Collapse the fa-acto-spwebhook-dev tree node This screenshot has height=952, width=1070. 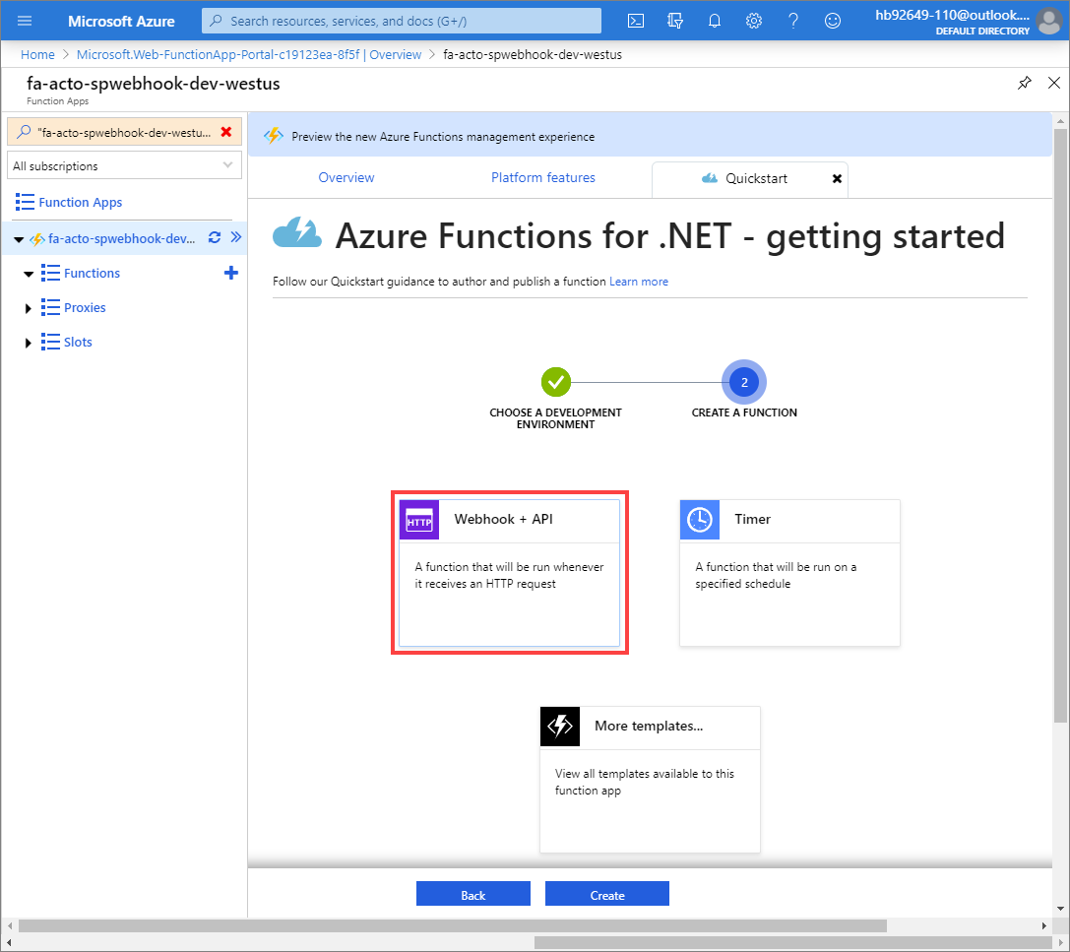[x=19, y=239]
